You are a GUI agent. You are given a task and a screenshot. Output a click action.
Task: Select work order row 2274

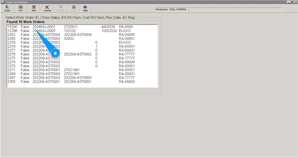[82, 62]
